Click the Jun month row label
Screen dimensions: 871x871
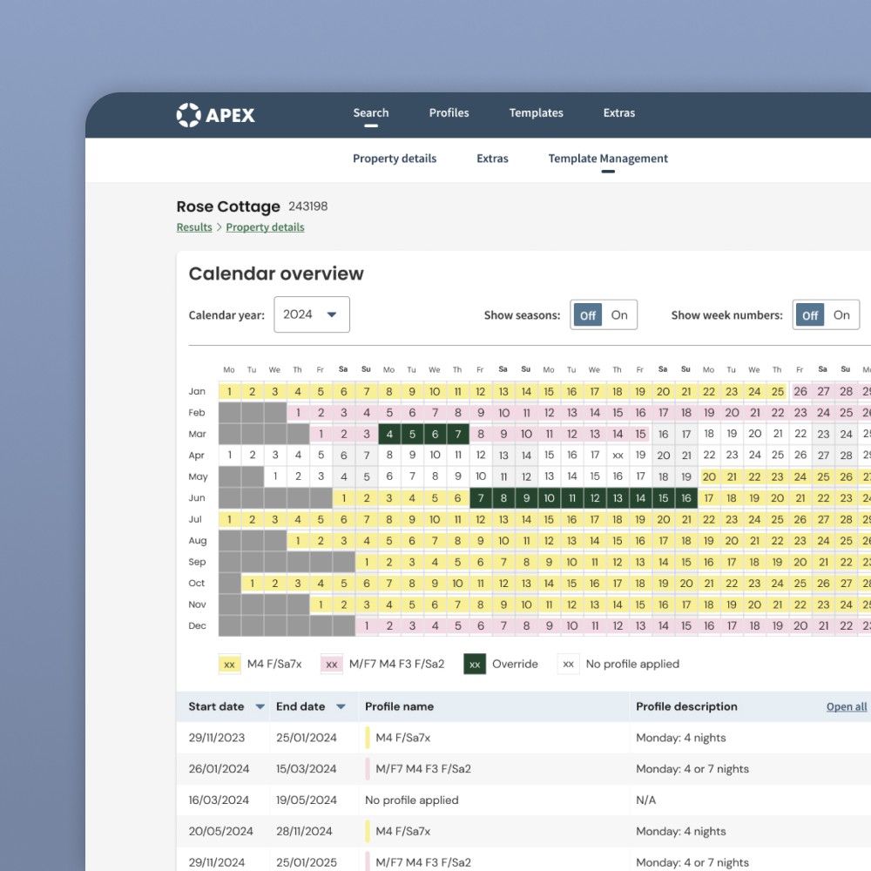pos(197,497)
